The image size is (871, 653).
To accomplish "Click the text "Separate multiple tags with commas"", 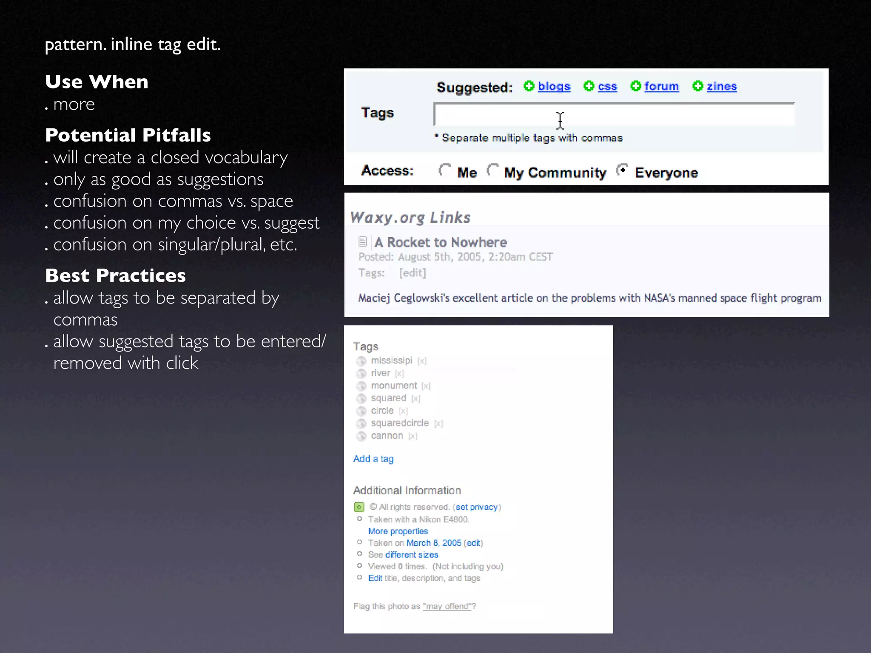I will click(532, 138).
